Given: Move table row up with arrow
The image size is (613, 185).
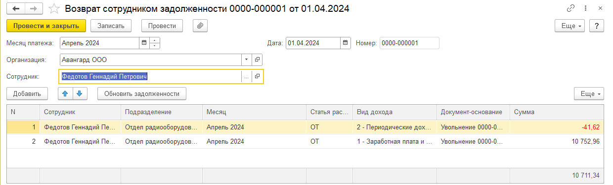Looking at the screenshot, I should click(65, 93).
